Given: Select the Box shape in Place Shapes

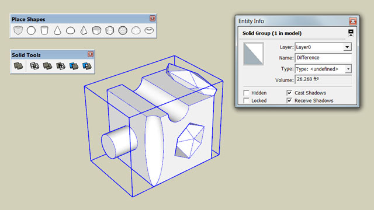Looking at the screenshot, I should coord(18,30).
